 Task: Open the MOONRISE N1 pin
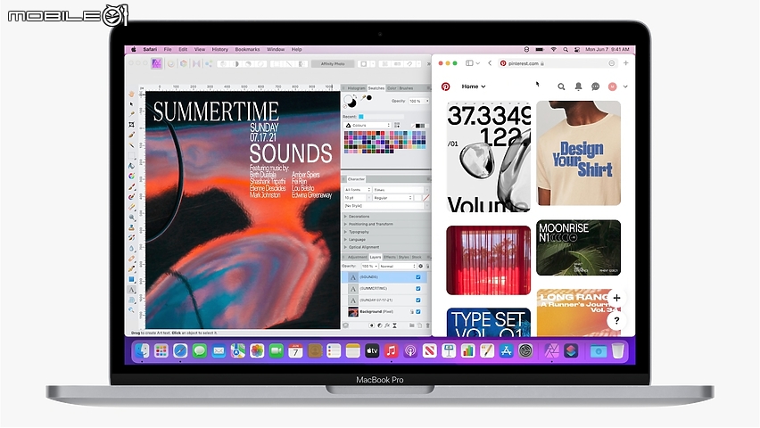click(578, 248)
